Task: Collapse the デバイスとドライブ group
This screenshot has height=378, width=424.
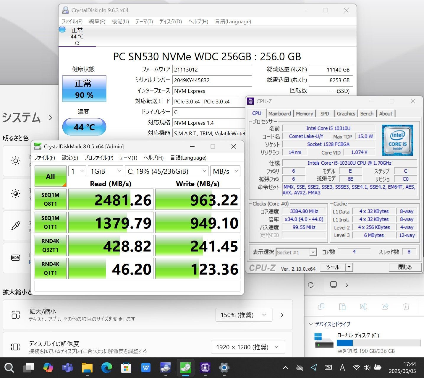Action: pyautogui.click(x=311, y=324)
